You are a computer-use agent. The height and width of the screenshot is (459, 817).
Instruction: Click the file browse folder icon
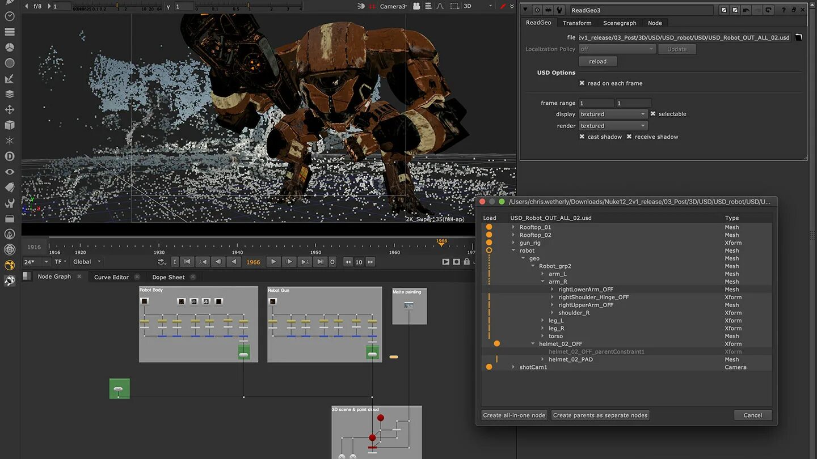pos(799,37)
